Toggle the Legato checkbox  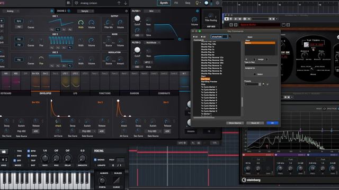point(95,165)
